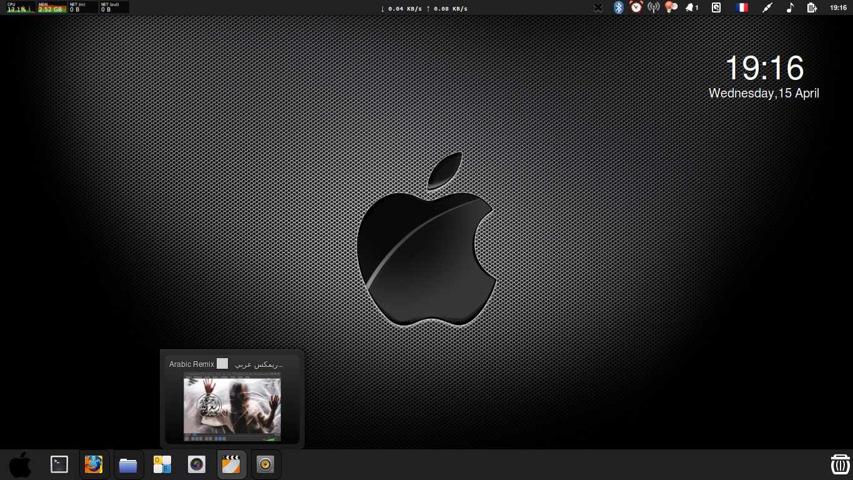Click the NET (out) monitor widget
Viewport: 853px width, 480px height.
coord(114,7)
